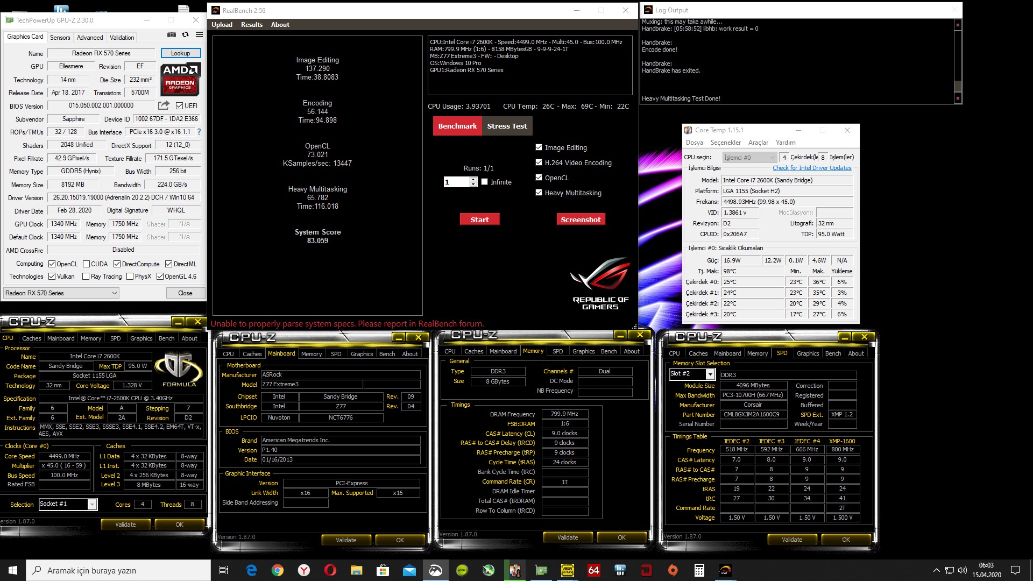Switch to the Sensors tab in GPU-Z
This screenshot has width=1033, height=581.
click(60, 38)
